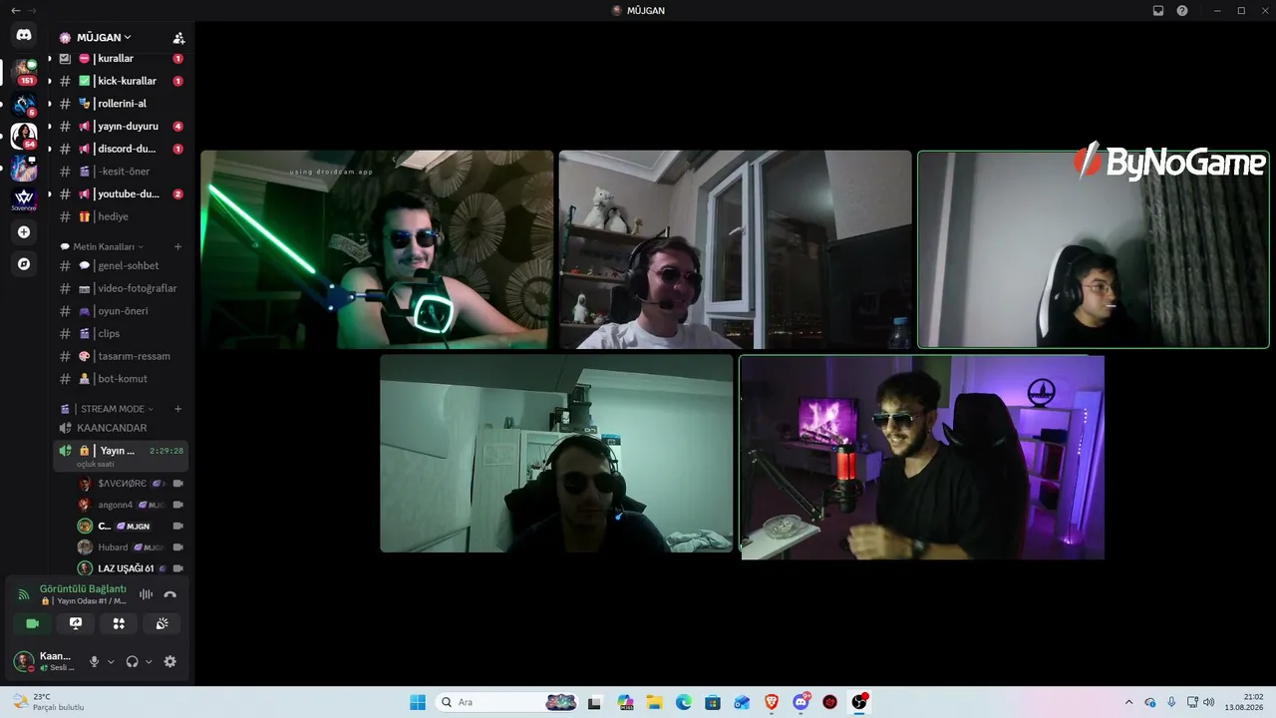Image resolution: width=1276 pixels, height=718 pixels.
Task: Open the bot-komut channel
Action: 122,379
